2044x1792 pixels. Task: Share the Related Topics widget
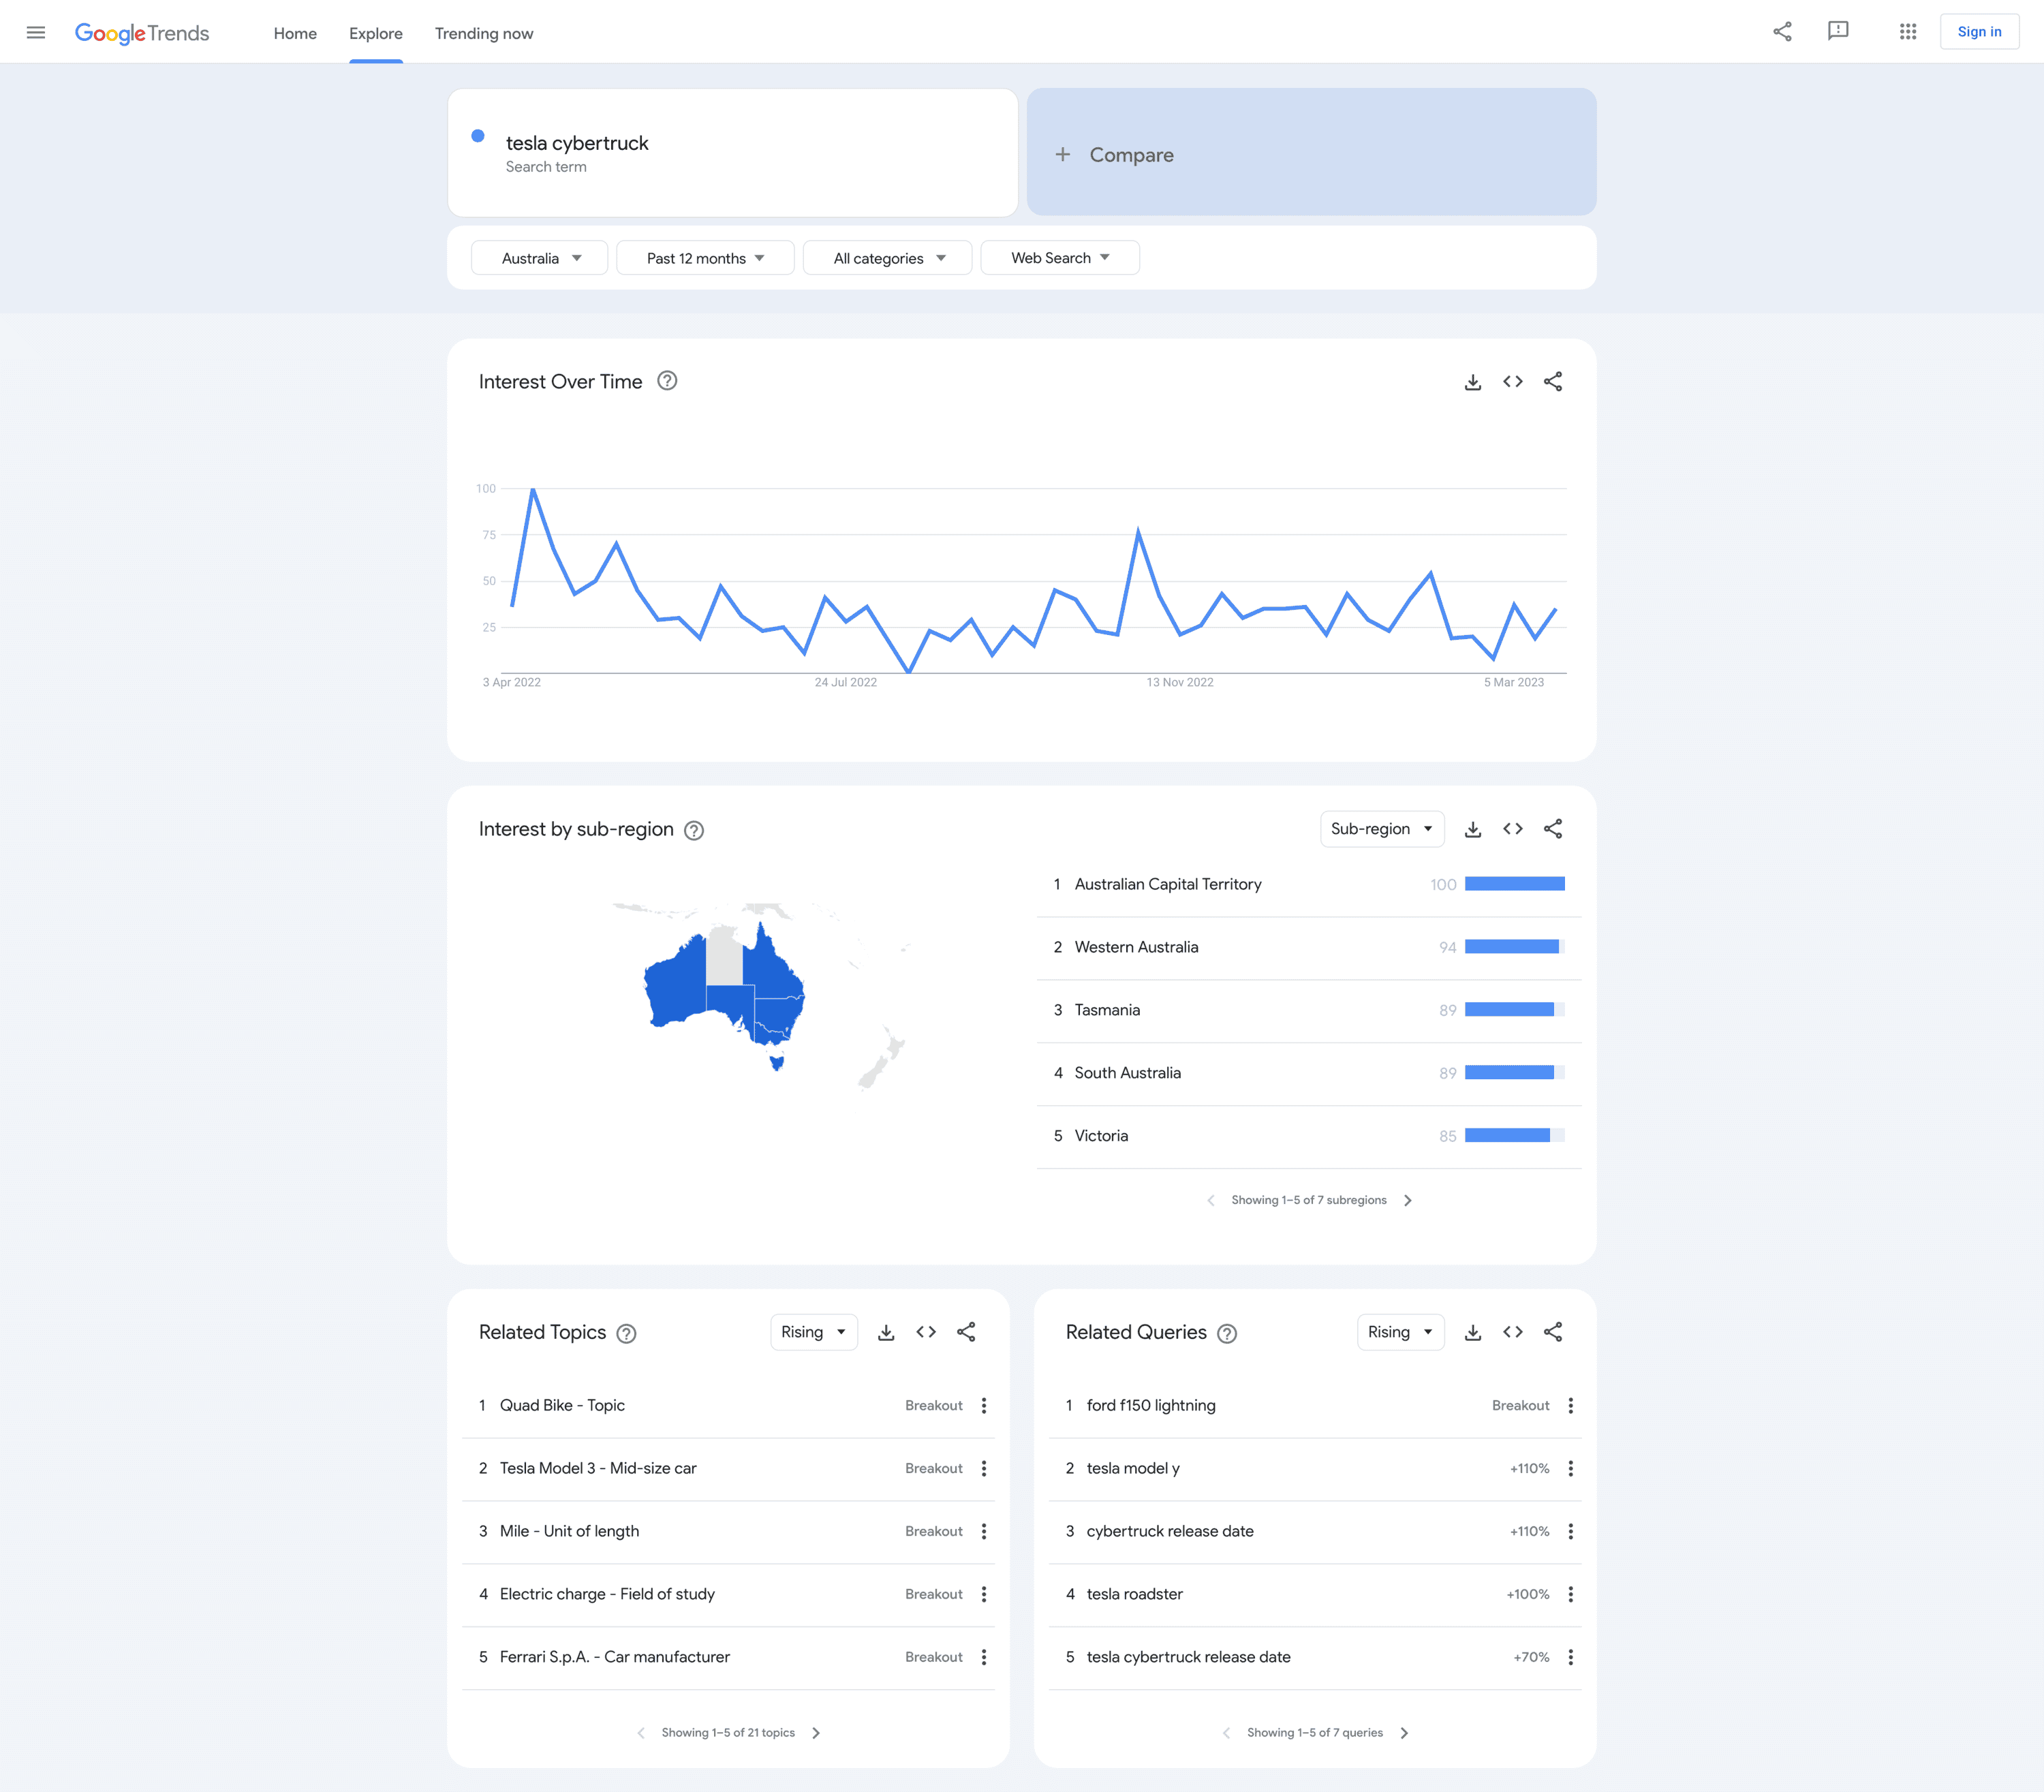966,1332
